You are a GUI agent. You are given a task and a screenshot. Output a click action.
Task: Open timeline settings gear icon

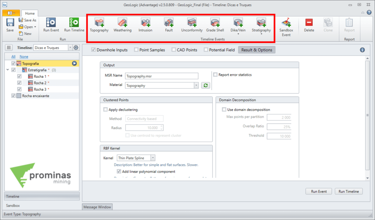click(x=76, y=48)
